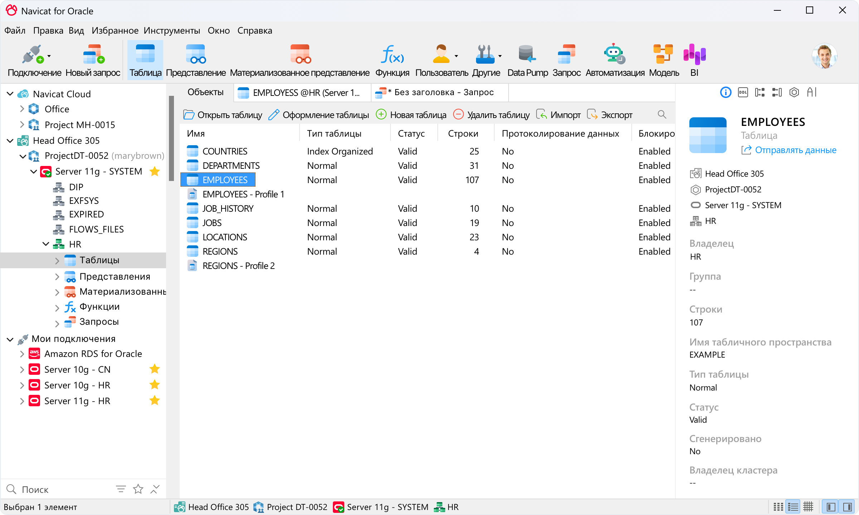Click the Импорт button
This screenshot has width=859, height=515.
(558, 115)
